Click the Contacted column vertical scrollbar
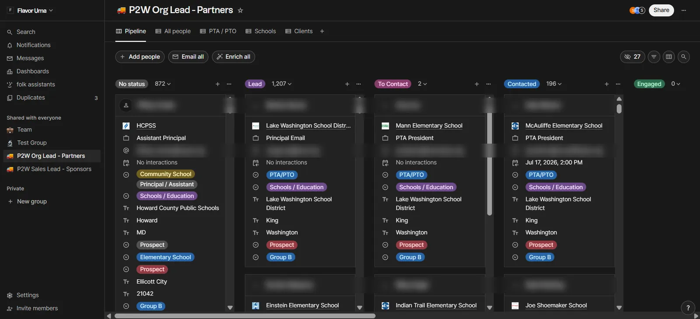This screenshot has height=319, width=700. (619, 109)
